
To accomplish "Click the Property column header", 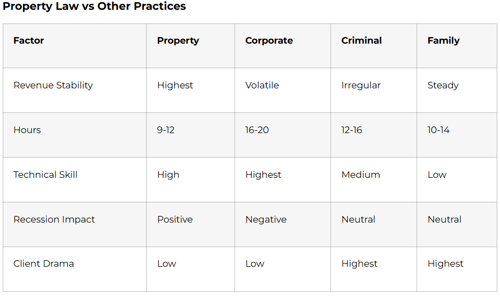I will coord(178,40).
